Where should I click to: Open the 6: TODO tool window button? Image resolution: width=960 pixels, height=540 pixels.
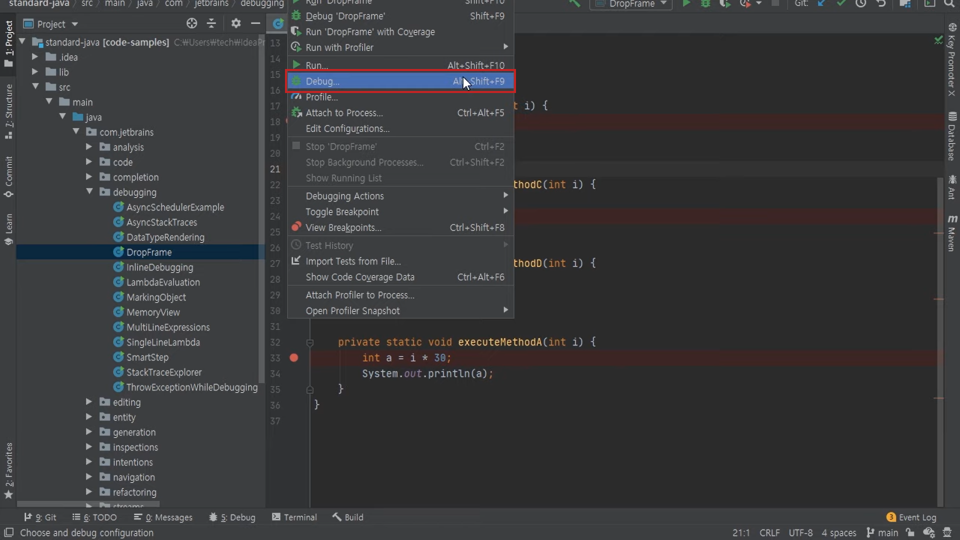pyautogui.click(x=94, y=517)
